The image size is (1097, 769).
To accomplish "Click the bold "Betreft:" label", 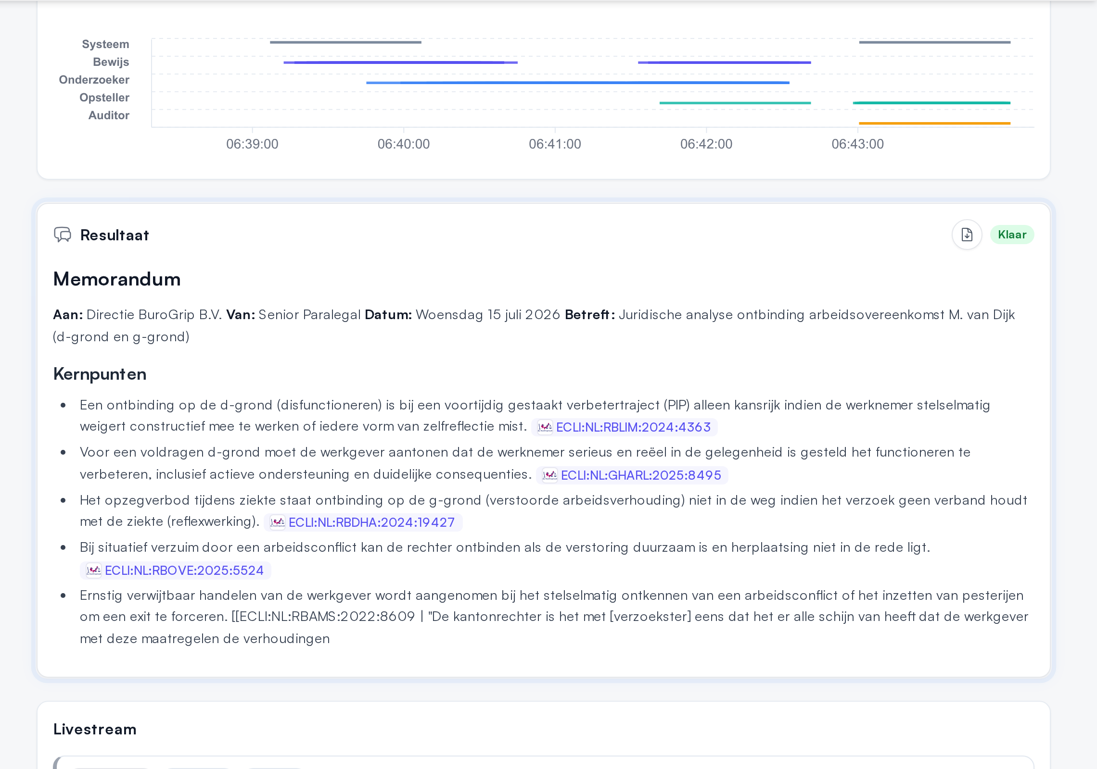I will pos(590,315).
